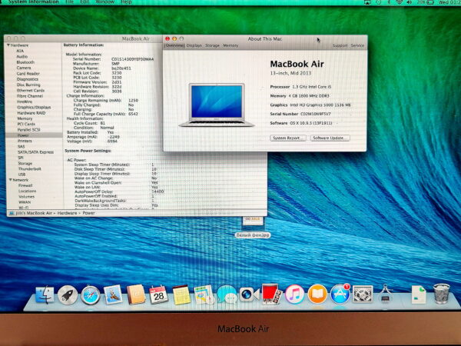
Task: Click the volume icon in menu bar
Action: click(x=409, y=2)
